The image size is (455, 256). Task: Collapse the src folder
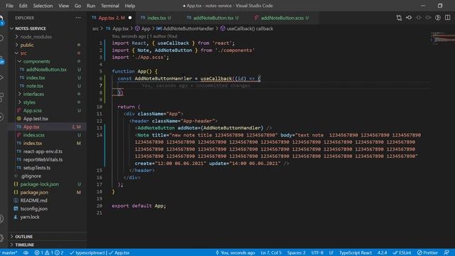(48, 53)
